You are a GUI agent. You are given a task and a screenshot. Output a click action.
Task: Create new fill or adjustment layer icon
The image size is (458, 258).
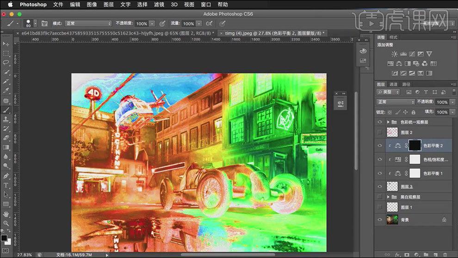point(416,254)
